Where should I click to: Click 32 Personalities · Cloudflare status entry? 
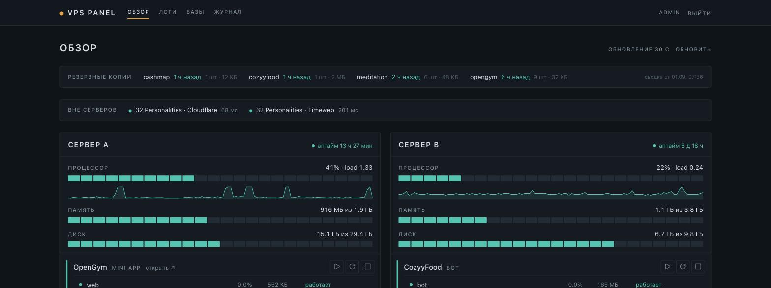click(x=183, y=110)
